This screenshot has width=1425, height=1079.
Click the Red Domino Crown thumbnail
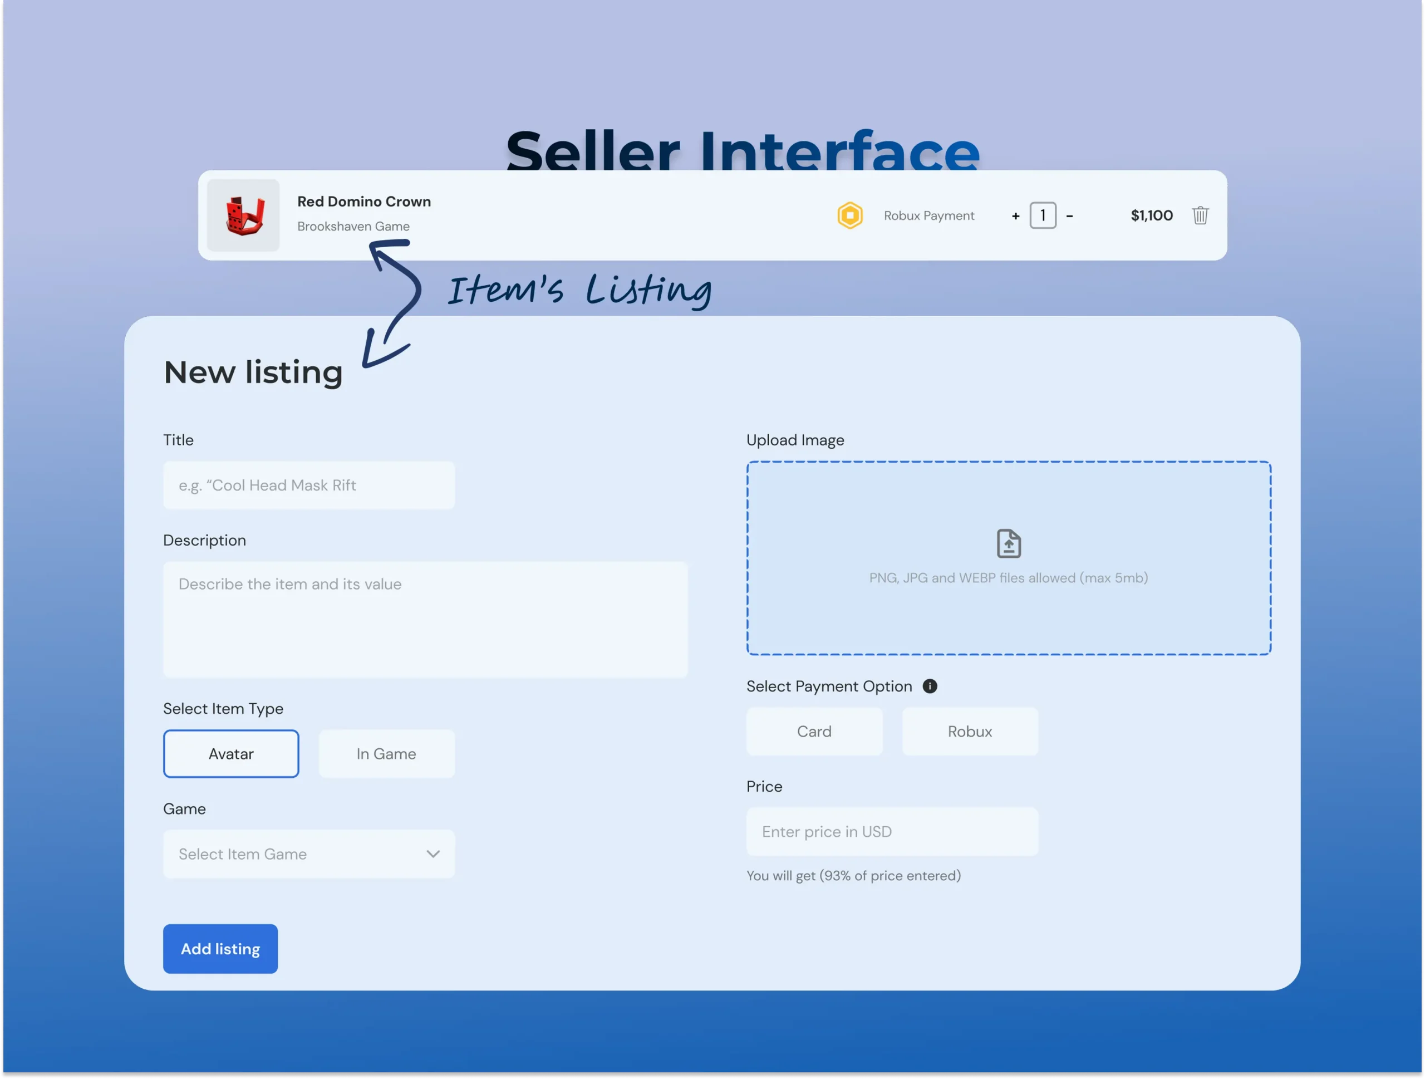click(x=243, y=215)
